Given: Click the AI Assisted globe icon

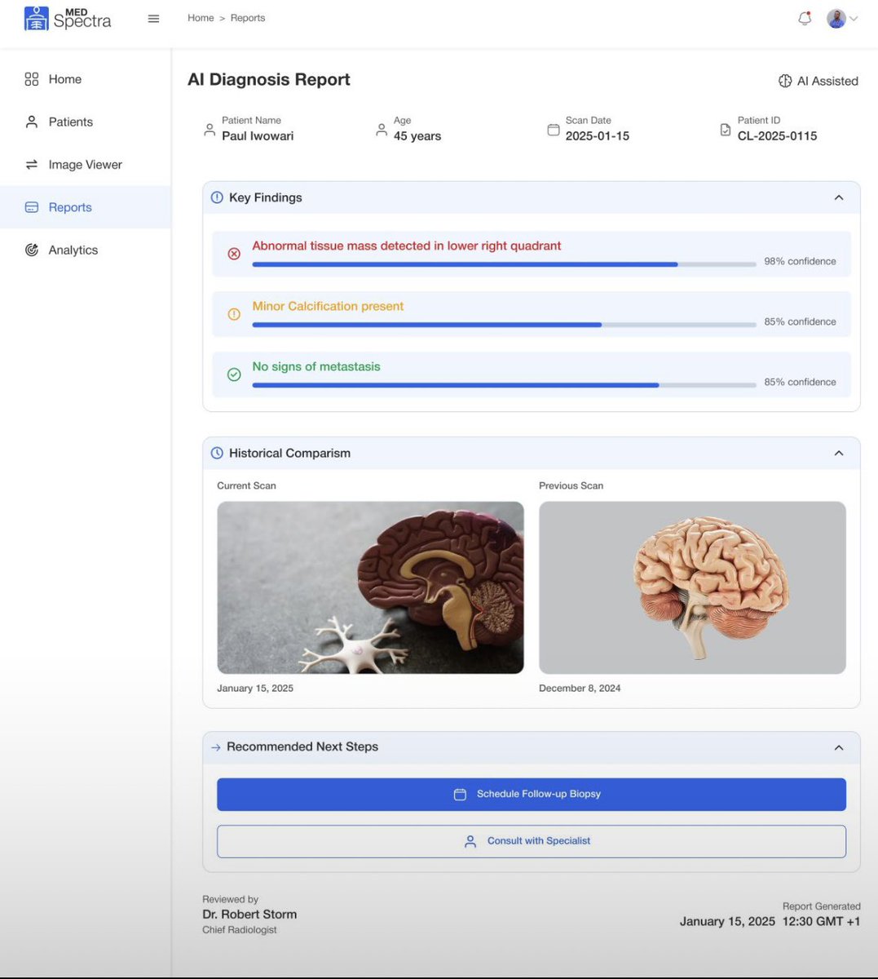Looking at the screenshot, I should tap(784, 81).
